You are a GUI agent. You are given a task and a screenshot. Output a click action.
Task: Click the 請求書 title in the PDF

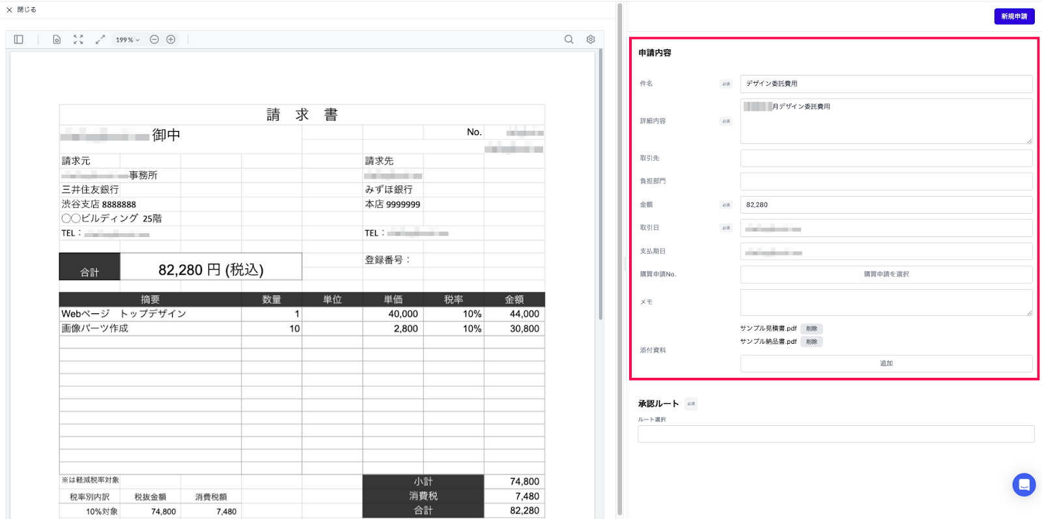pos(302,115)
